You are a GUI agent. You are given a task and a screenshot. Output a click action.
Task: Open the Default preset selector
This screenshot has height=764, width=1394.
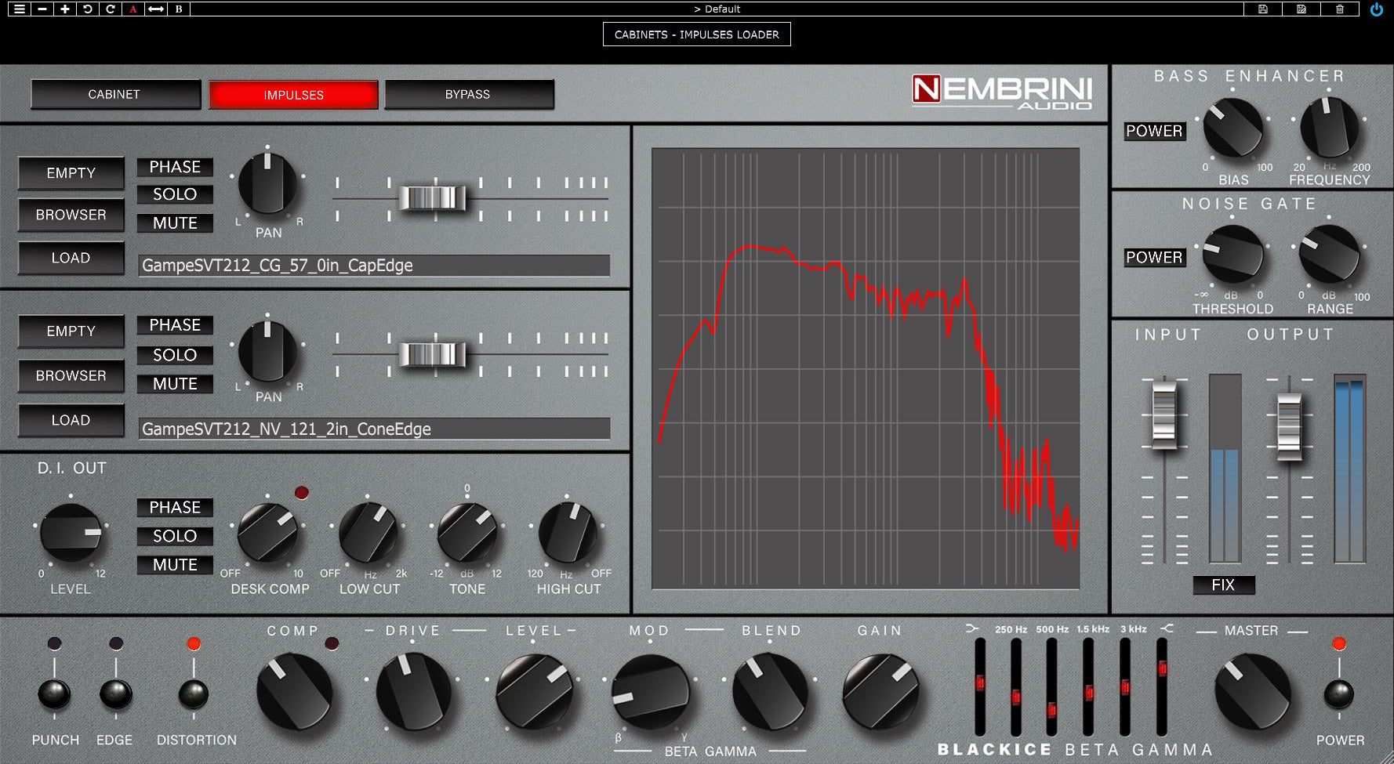pyautogui.click(x=718, y=9)
